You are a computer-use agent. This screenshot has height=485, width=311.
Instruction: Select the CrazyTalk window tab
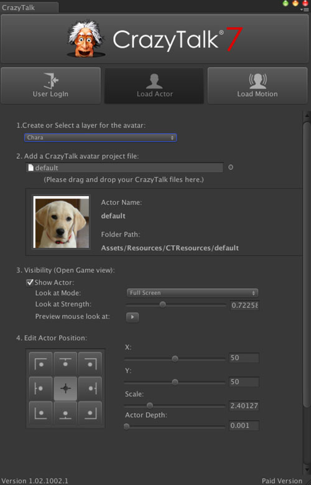pyautogui.click(x=29, y=7)
